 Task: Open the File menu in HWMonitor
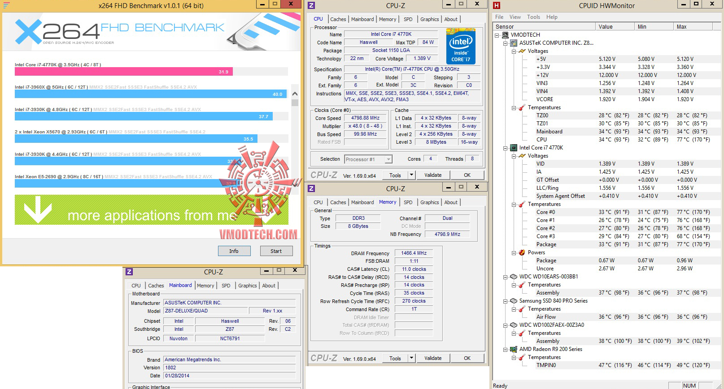point(499,17)
